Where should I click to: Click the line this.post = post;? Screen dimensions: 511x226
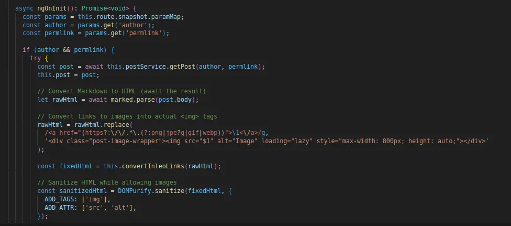tap(69, 75)
